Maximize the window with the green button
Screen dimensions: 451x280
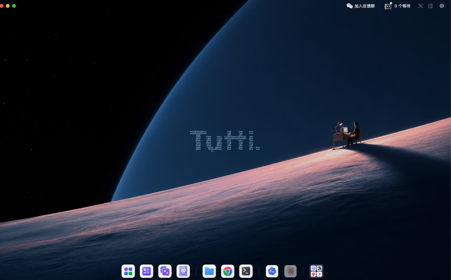[x=14, y=6]
